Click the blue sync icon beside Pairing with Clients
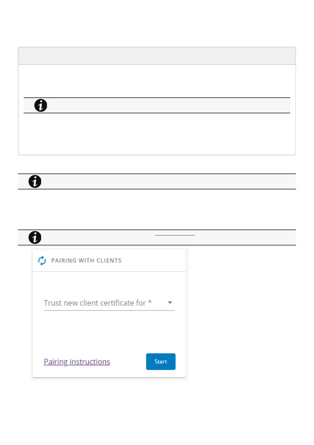This screenshot has height=445, width=314. tap(42, 261)
